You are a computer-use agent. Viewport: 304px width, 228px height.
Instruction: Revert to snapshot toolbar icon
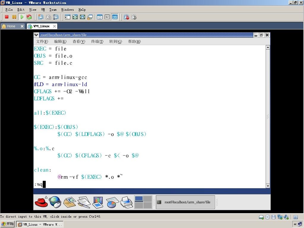click(x=48, y=17)
